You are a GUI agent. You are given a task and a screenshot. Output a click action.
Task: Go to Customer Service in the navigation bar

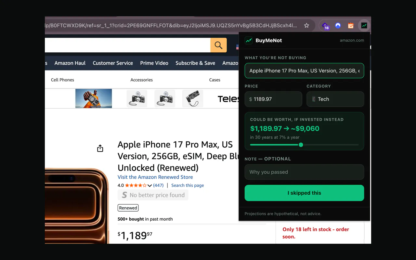[113, 63]
